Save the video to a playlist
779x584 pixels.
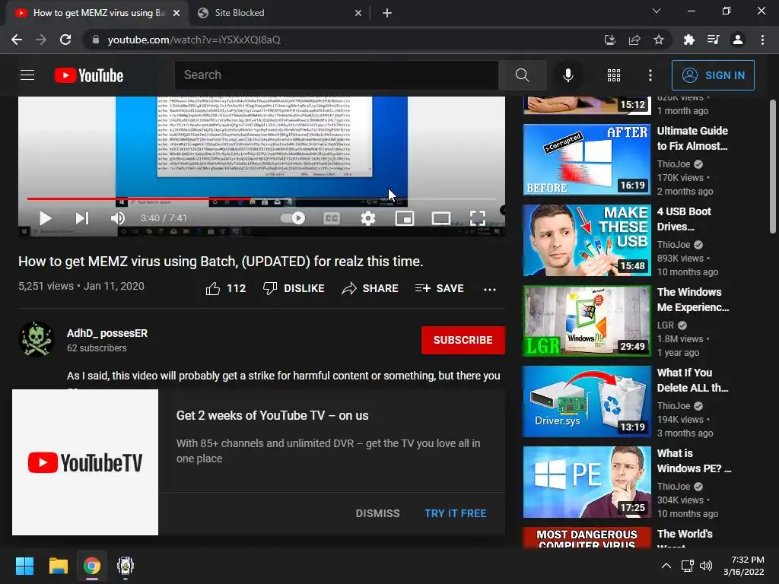439,288
